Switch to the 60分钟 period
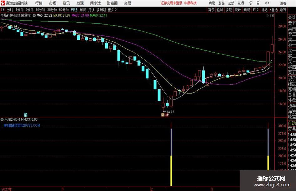Viewport: 296px width, 191px height. pyautogui.click(x=64, y=10)
